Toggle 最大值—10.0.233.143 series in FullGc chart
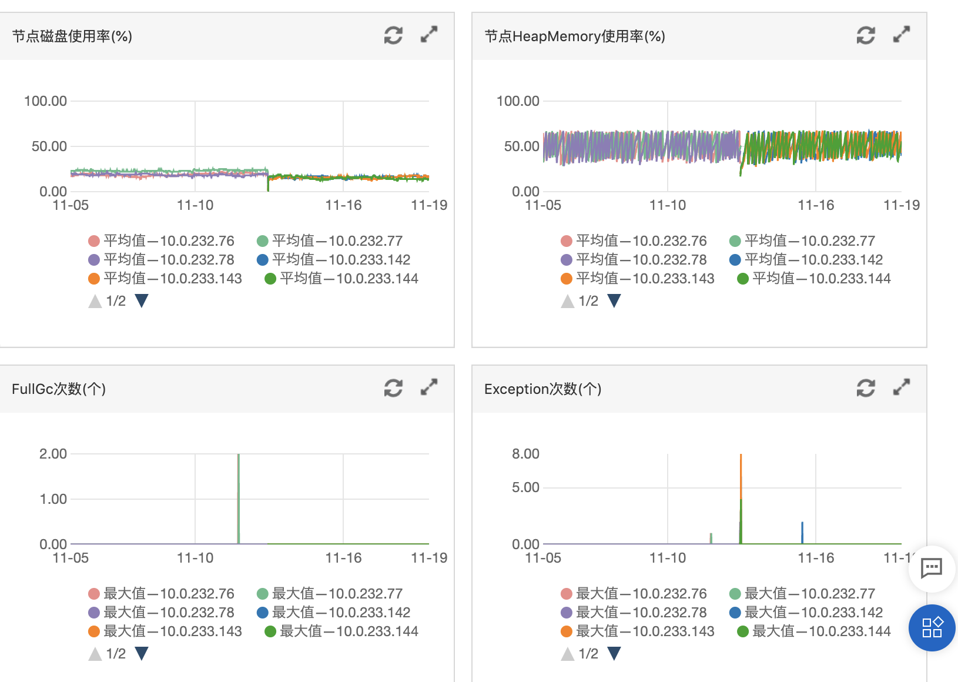 tap(165, 631)
